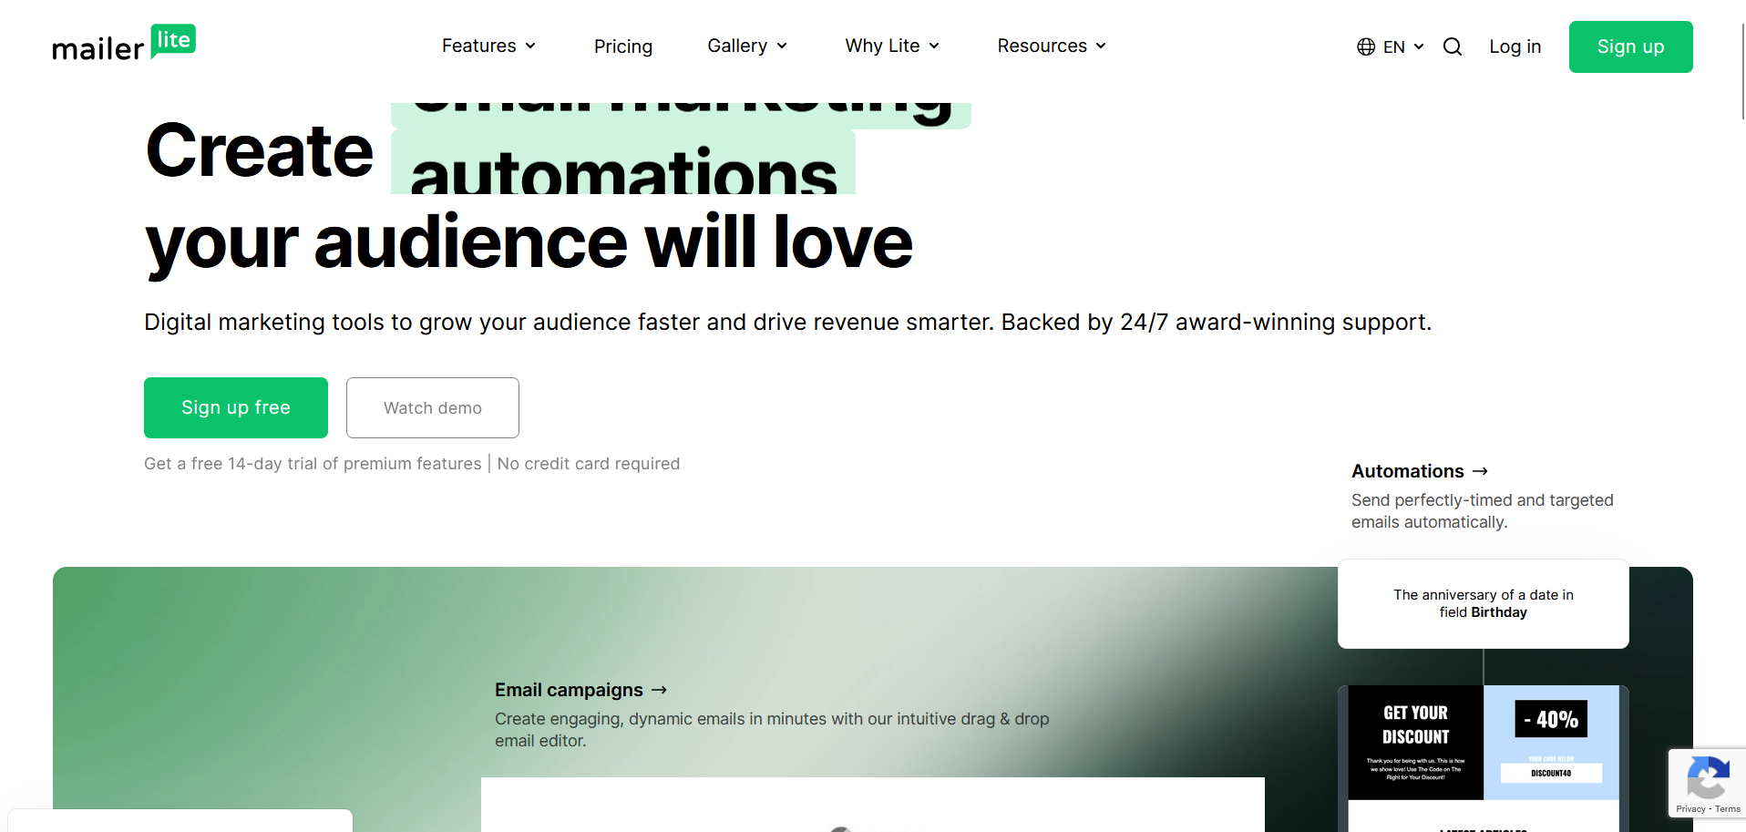The width and height of the screenshot is (1746, 832).
Task: Open the Resources menu
Action: [x=1052, y=46]
